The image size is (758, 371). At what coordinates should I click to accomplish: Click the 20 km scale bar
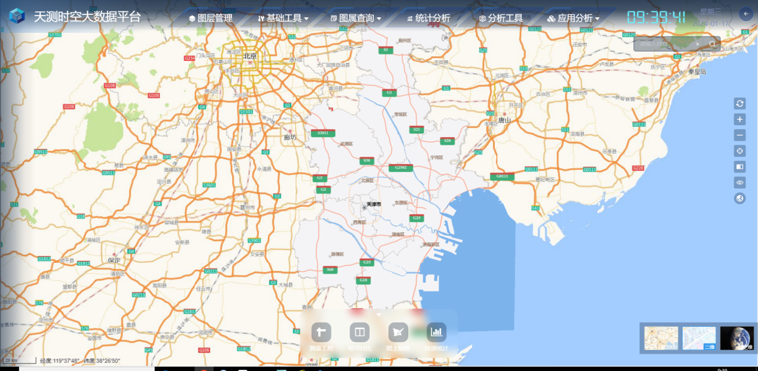[x=19, y=361]
